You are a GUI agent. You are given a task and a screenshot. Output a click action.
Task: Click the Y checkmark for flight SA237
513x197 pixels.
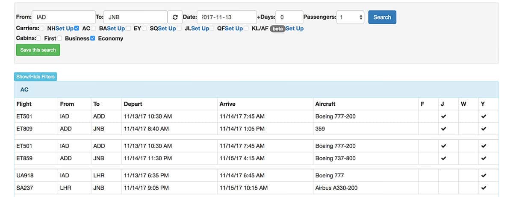484,188
